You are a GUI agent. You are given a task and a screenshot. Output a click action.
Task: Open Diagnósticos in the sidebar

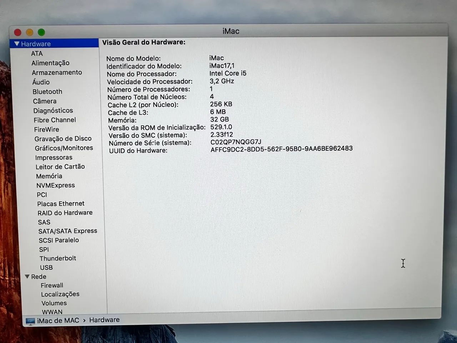click(x=53, y=111)
